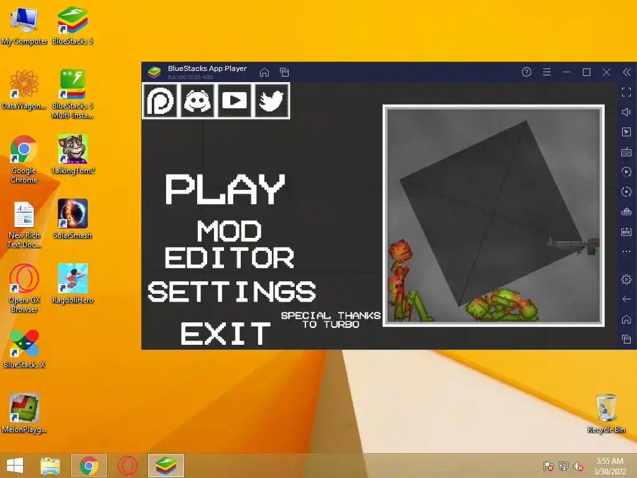Open the game SETTINGS menu
The image size is (637, 478).
tap(231, 291)
